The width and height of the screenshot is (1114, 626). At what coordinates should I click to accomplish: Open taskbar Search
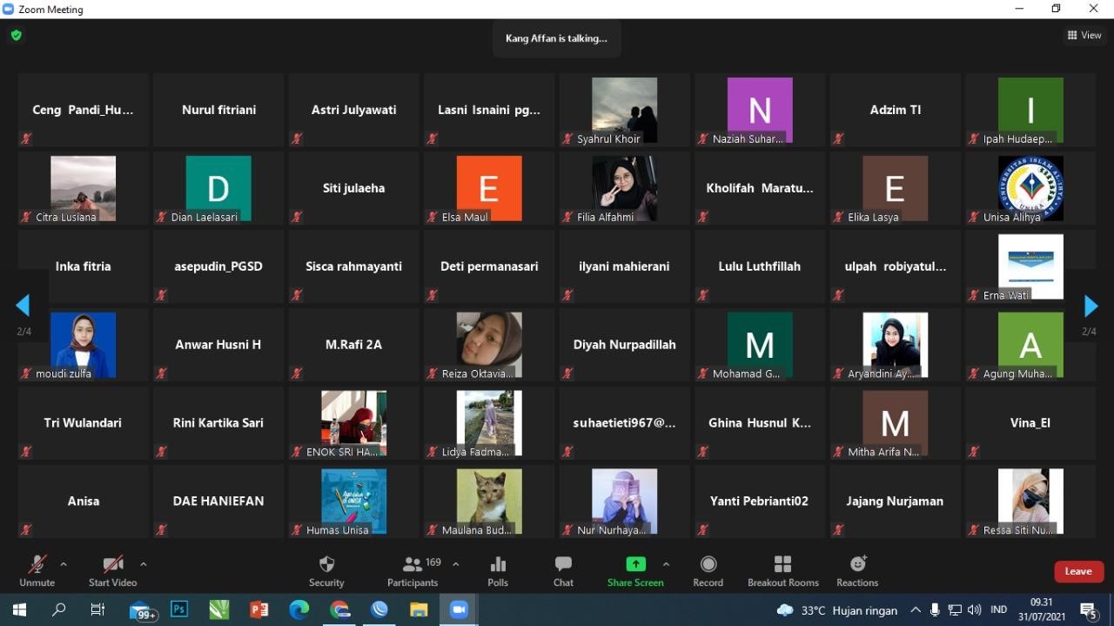(x=59, y=609)
